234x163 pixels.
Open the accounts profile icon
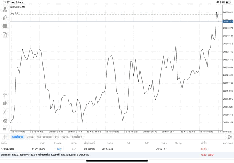pyautogui.click(x=5, y=9)
